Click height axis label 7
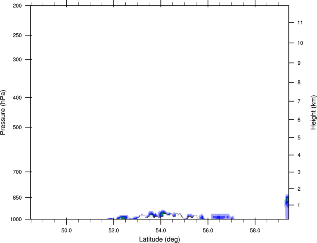The width and height of the screenshot is (317, 243). coord(299,101)
